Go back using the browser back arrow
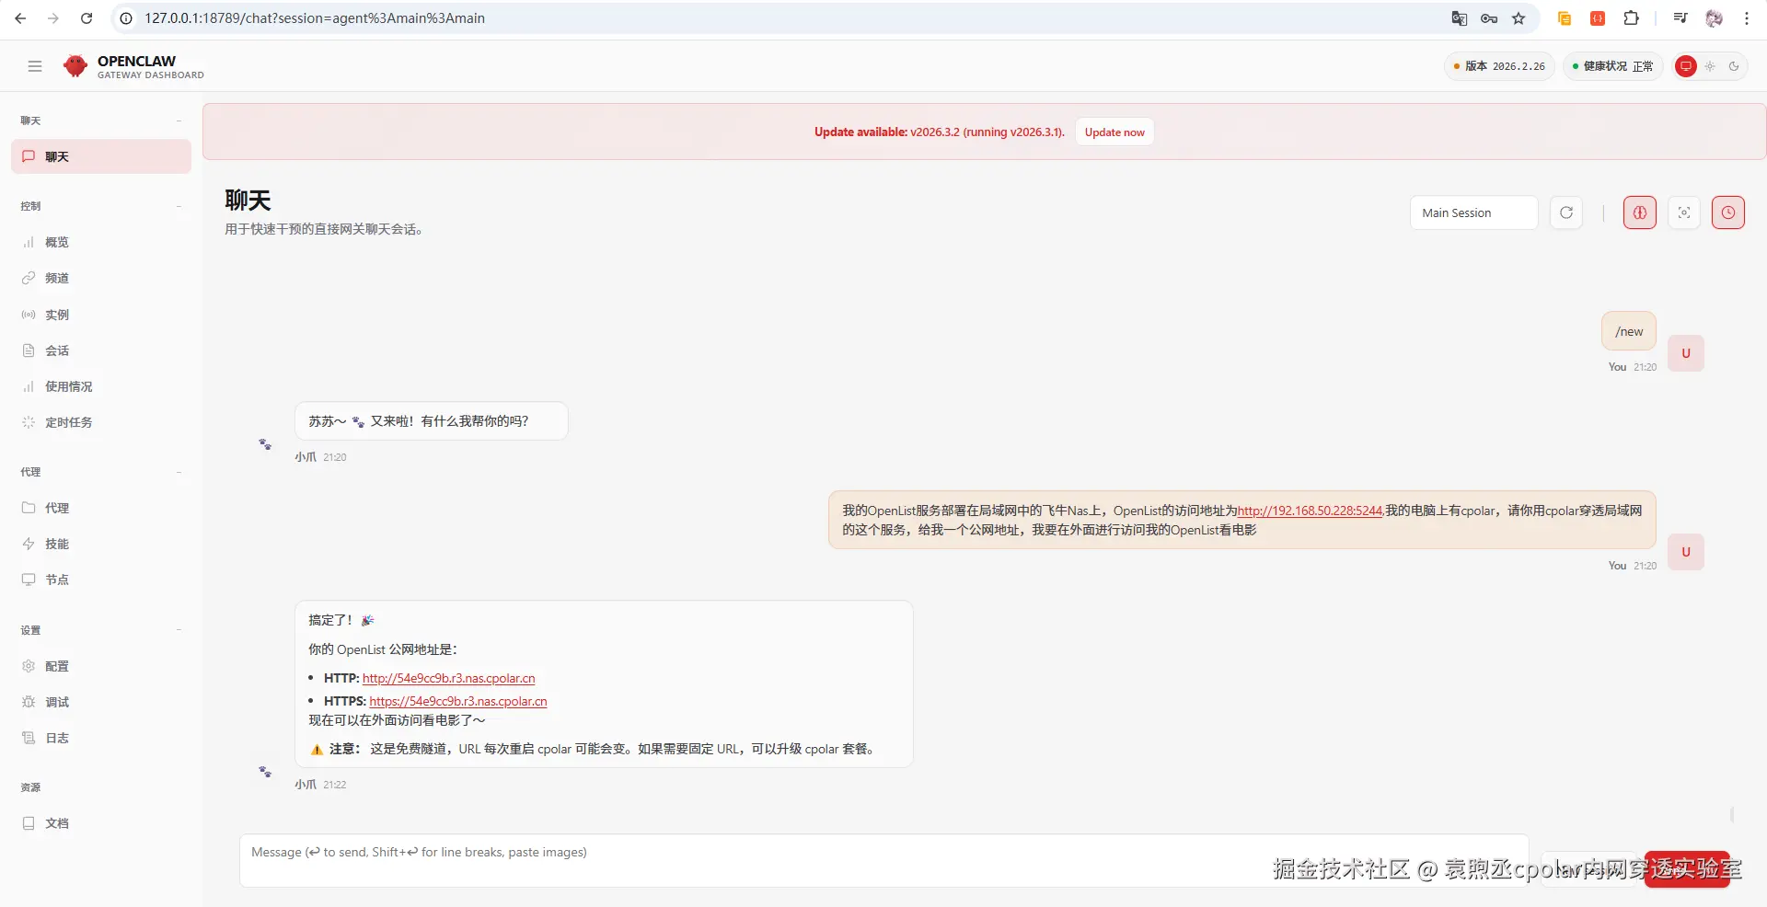1767x907 pixels. click(20, 18)
